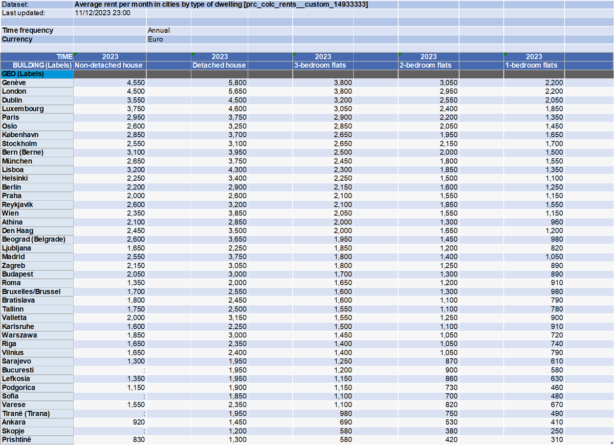Screen dimensions: 614x445
Task: Select the 'Luxembourg' row label
Action: tap(37, 109)
